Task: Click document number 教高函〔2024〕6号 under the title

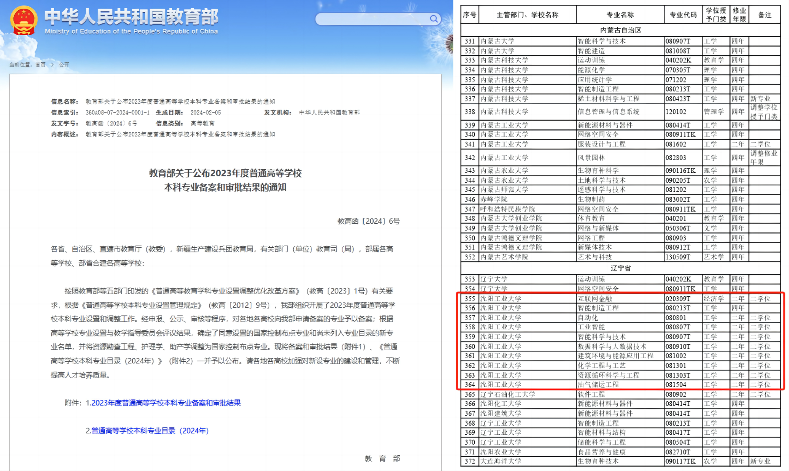Action: (368, 221)
